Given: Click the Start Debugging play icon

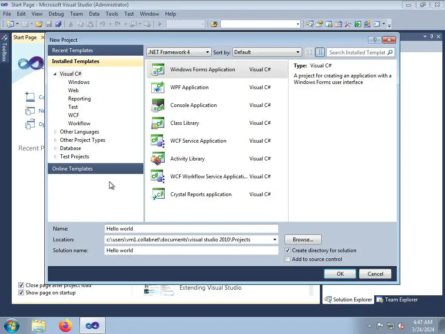Looking at the screenshot, I should (x=160, y=24).
